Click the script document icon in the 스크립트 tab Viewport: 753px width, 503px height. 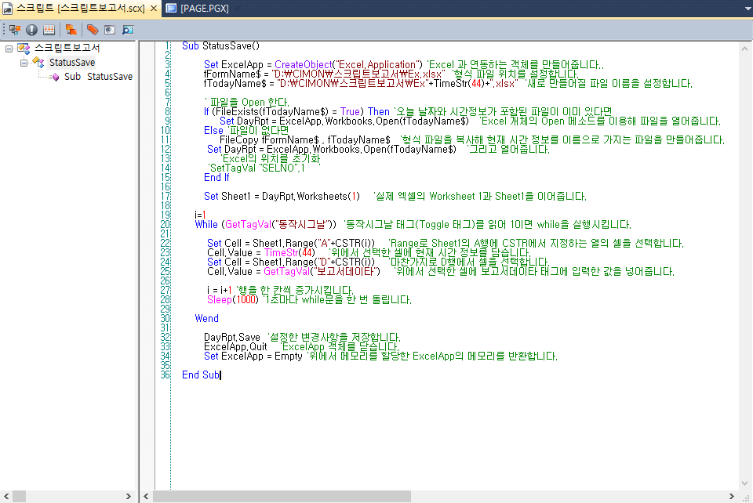pyautogui.click(x=7, y=8)
